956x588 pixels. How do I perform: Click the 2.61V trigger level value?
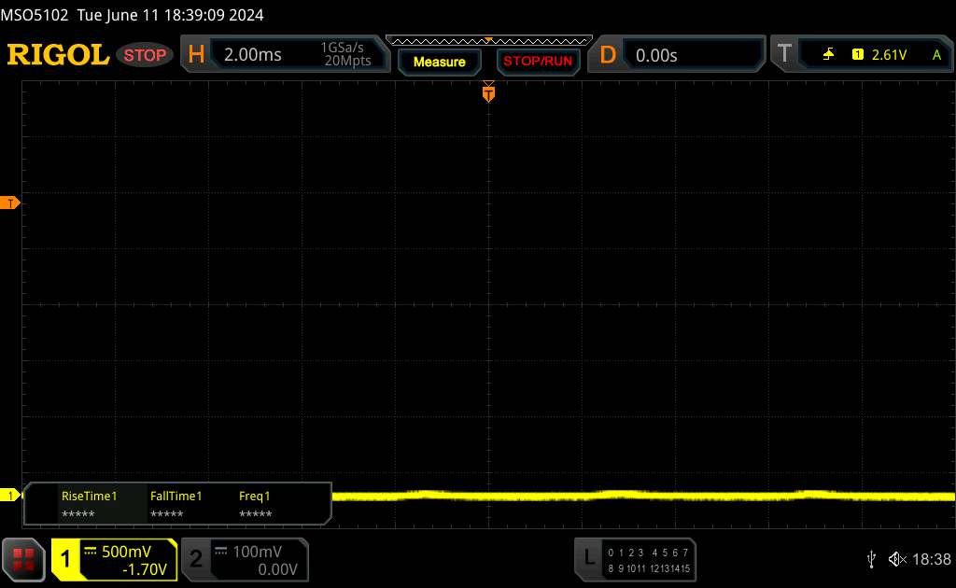pyautogui.click(x=889, y=55)
